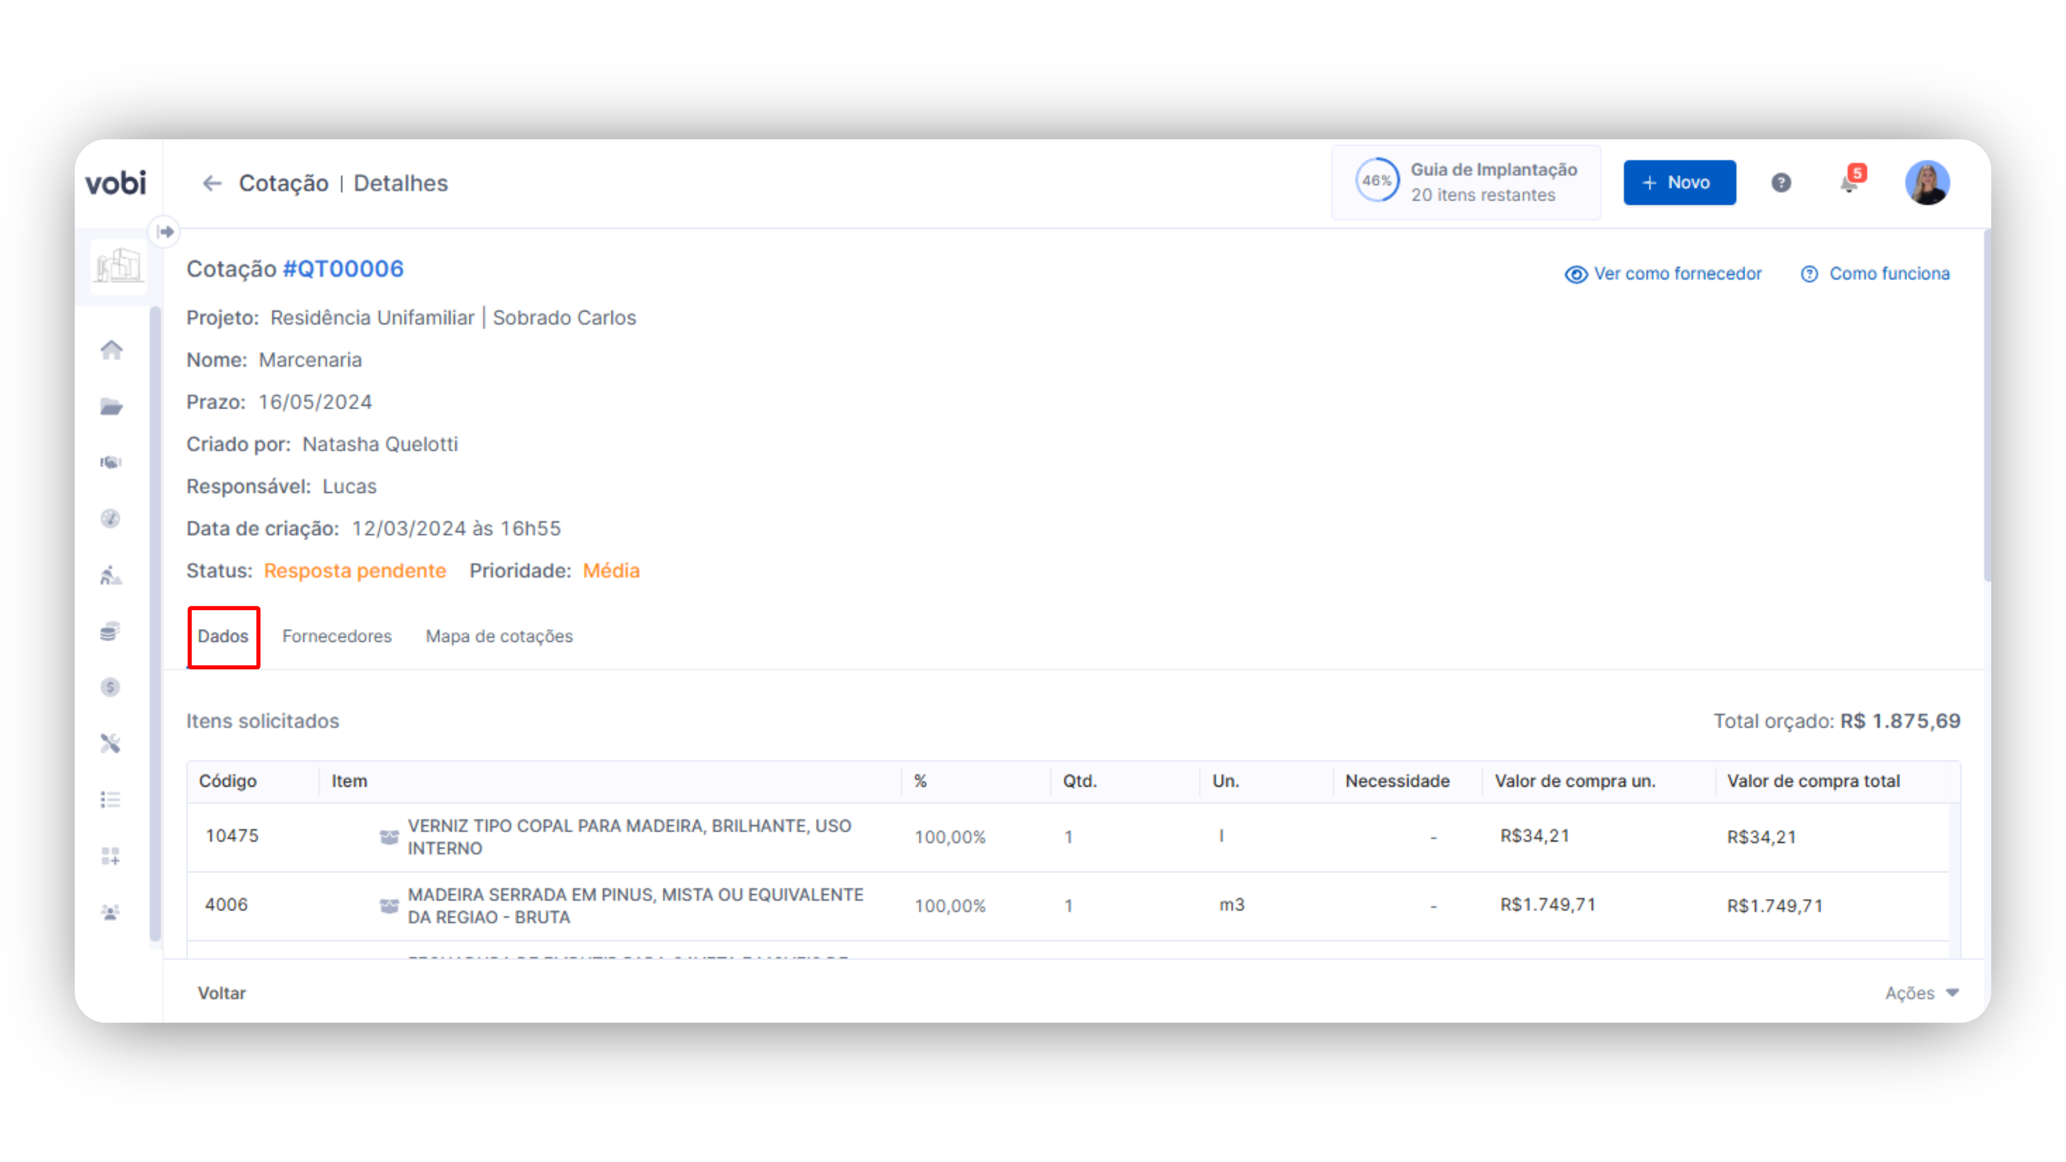Open the Como funciona link
Viewport: 2066px width, 1162px height.
[1876, 274]
